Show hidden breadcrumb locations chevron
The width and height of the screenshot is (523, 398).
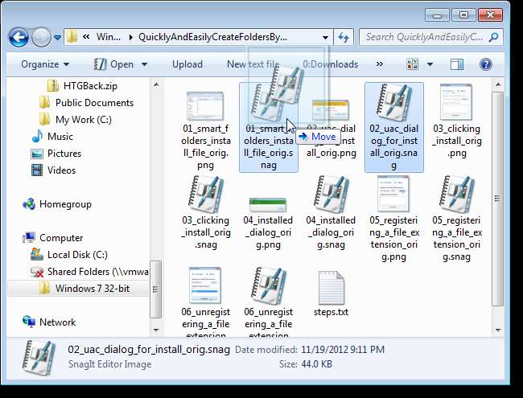(86, 37)
